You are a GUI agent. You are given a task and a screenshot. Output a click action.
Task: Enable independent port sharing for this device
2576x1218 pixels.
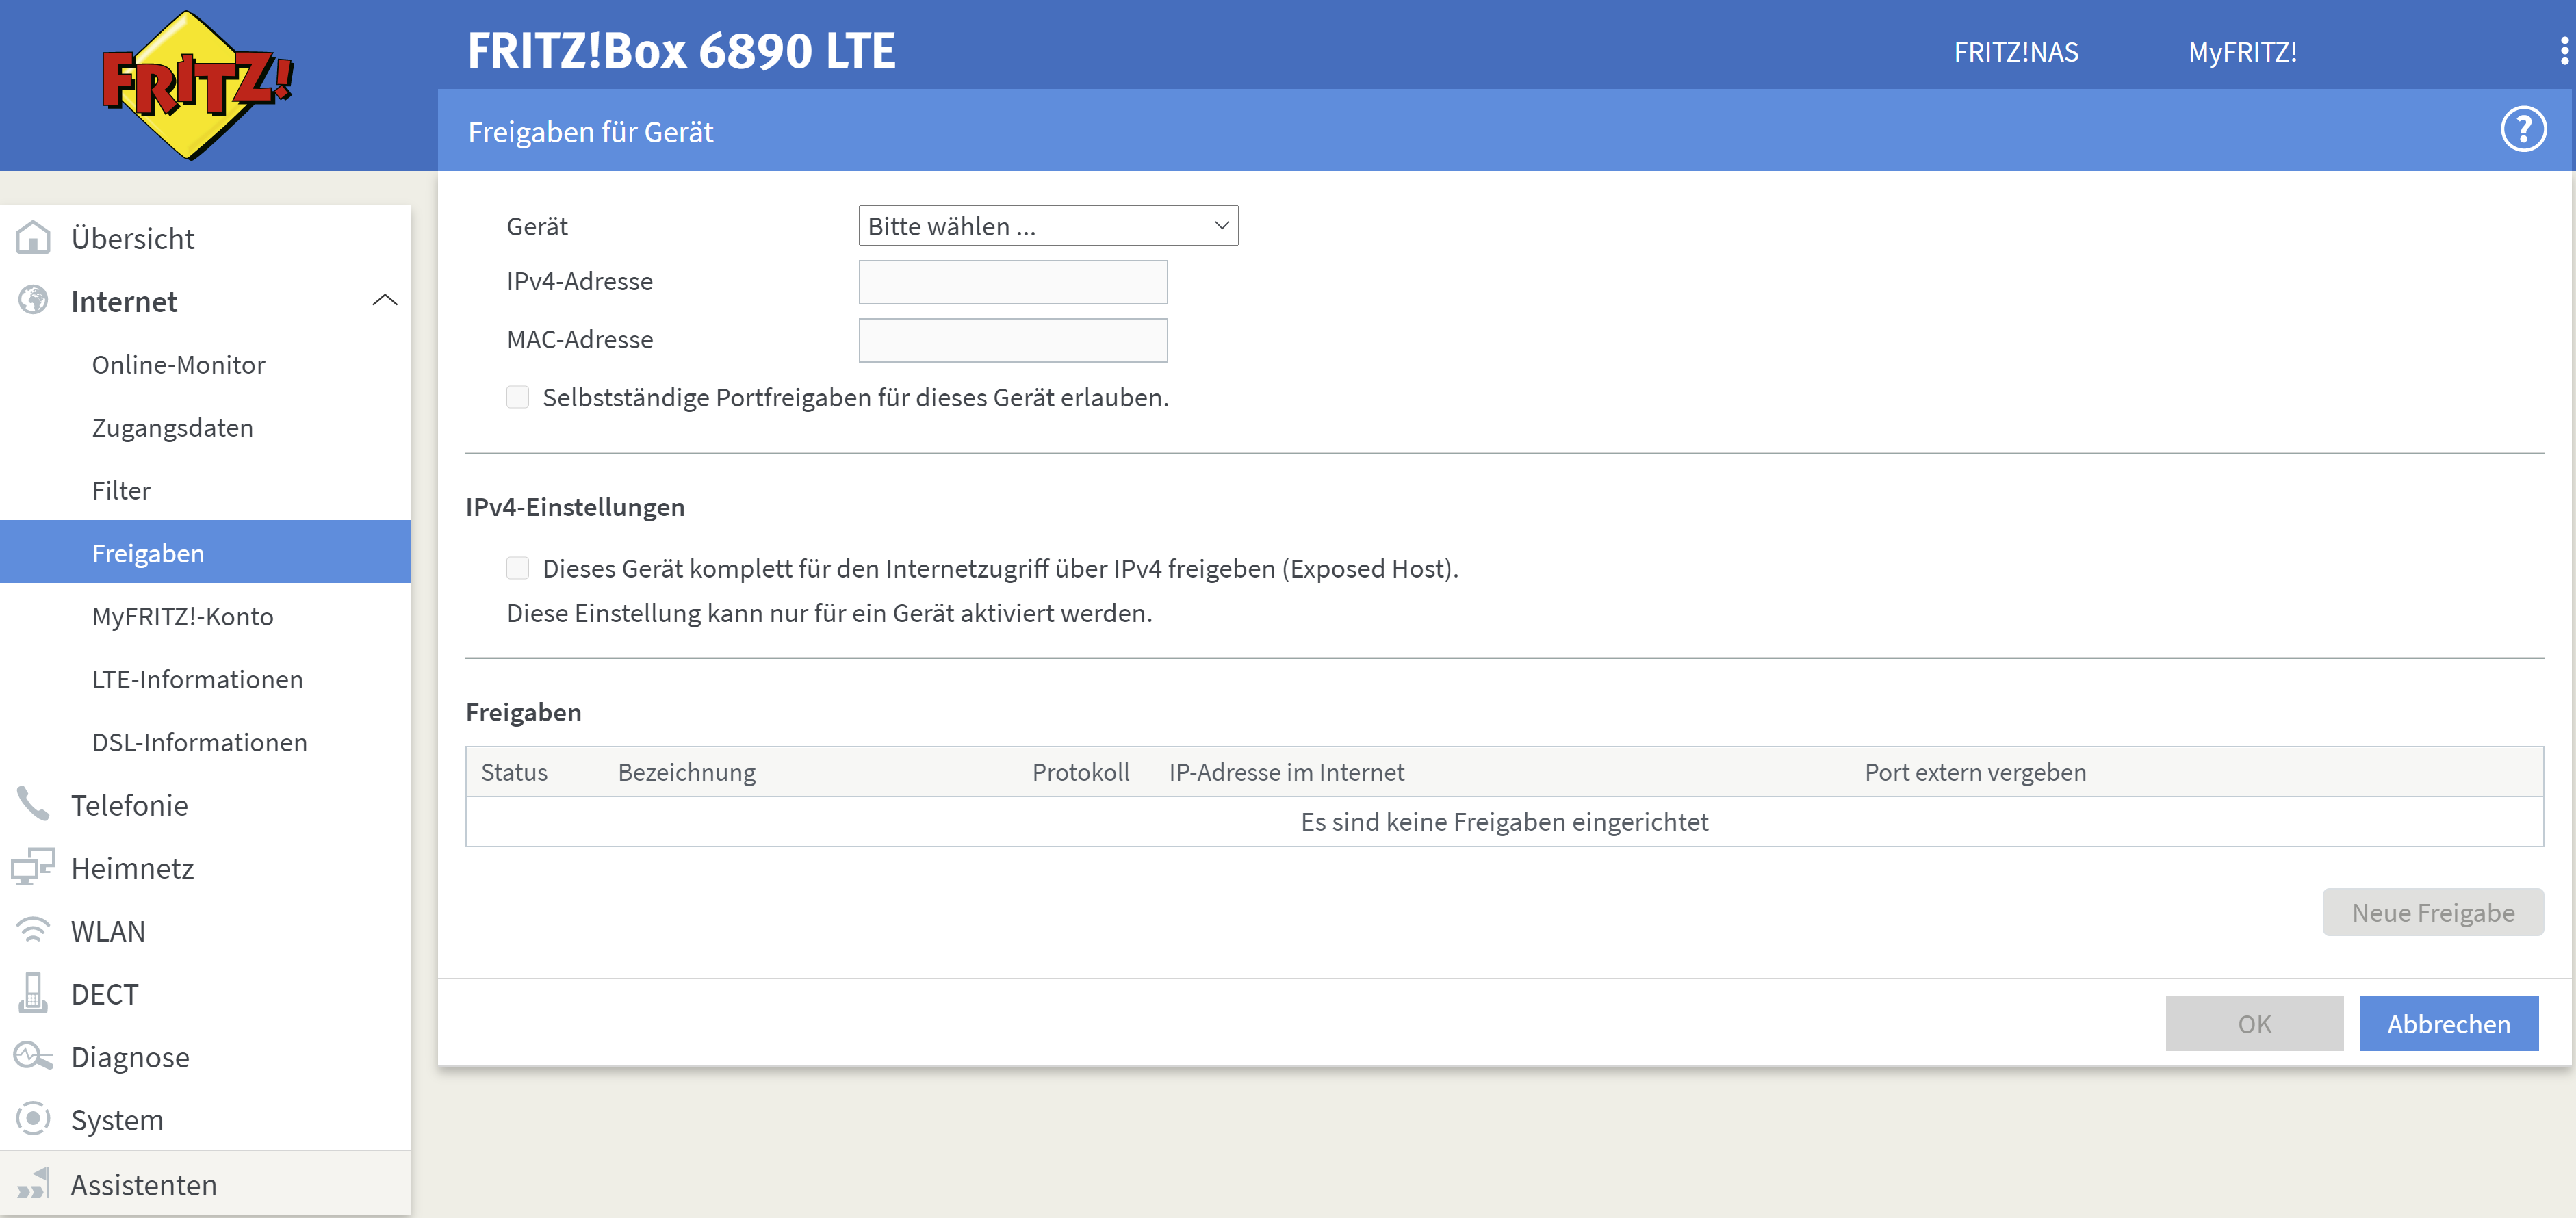pyautogui.click(x=517, y=397)
